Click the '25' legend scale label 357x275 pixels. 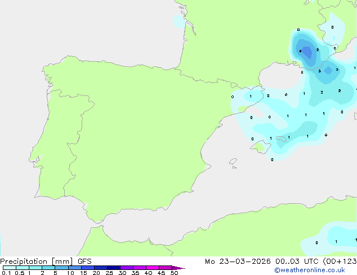point(109,273)
